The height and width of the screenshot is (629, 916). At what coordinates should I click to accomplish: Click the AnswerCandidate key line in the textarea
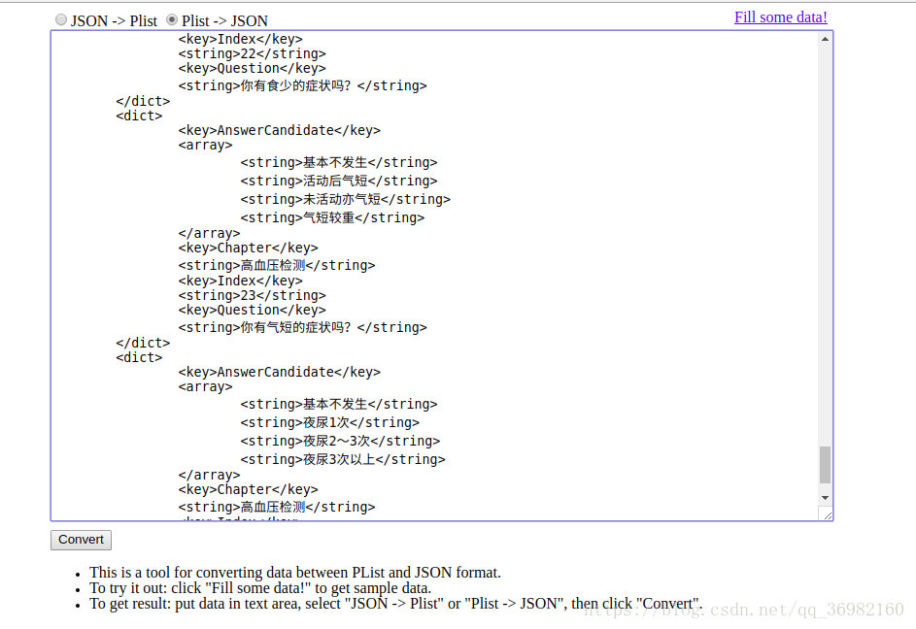click(x=278, y=129)
